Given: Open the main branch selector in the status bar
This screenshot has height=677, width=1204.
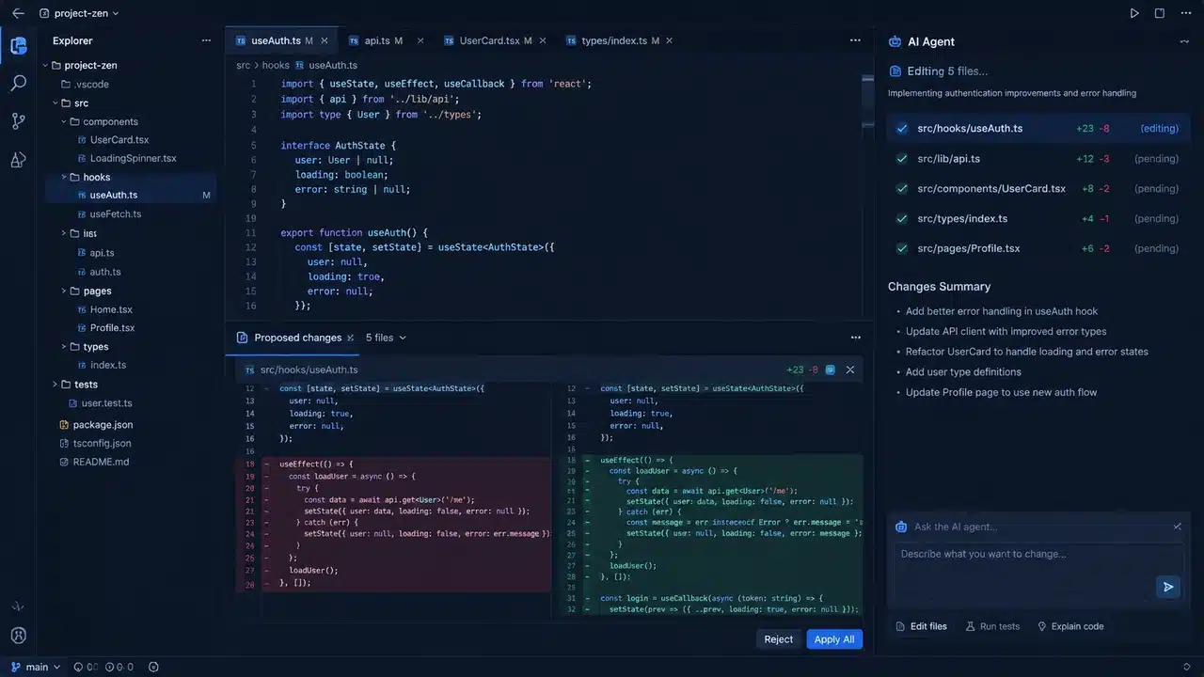Looking at the screenshot, I should (37, 667).
